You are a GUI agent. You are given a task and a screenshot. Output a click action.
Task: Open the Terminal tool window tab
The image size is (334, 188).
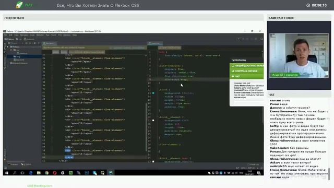tap(13, 164)
